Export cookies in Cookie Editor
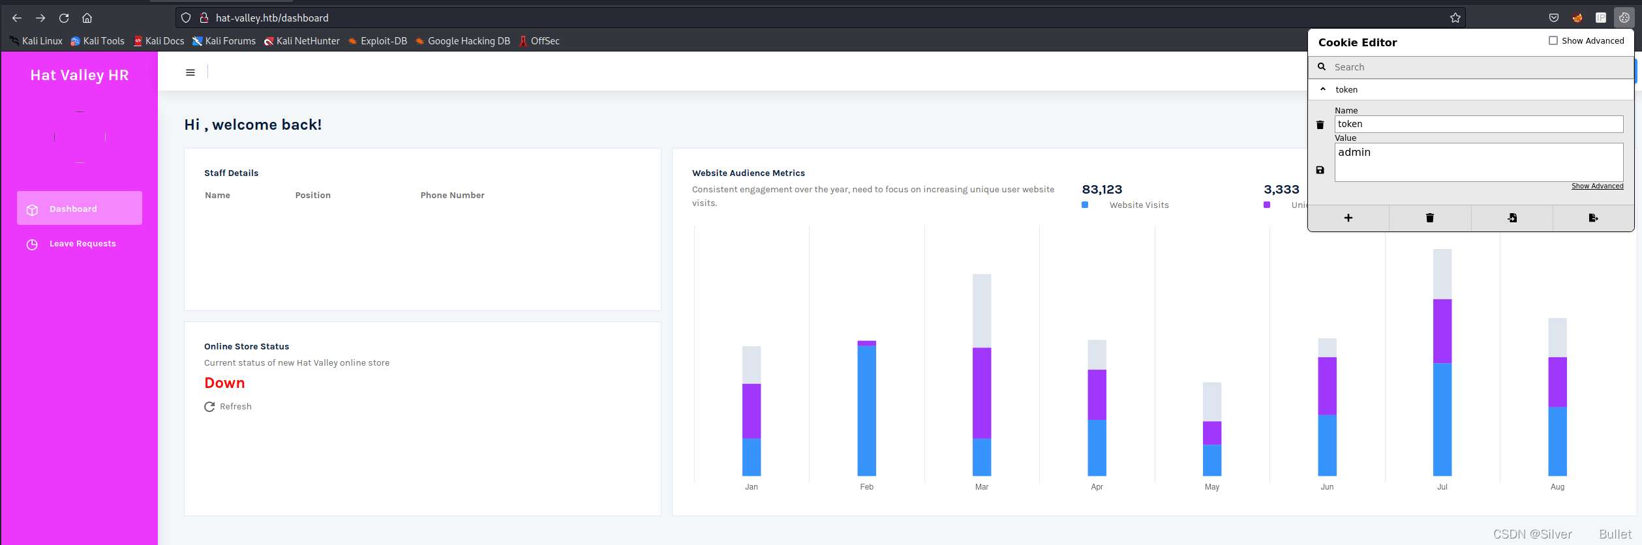The height and width of the screenshot is (545, 1642). pyautogui.click(x=1594, y=218)
